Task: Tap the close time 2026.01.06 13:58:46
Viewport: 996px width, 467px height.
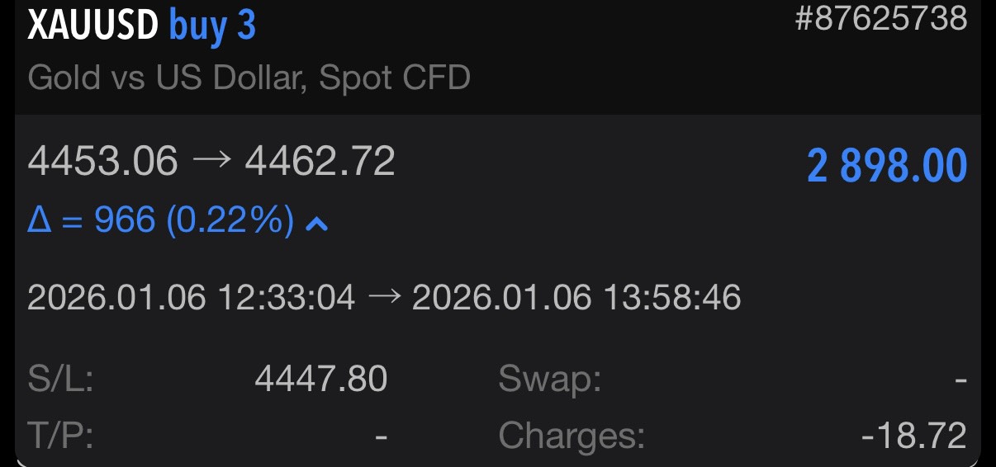Action: [576, 297]
